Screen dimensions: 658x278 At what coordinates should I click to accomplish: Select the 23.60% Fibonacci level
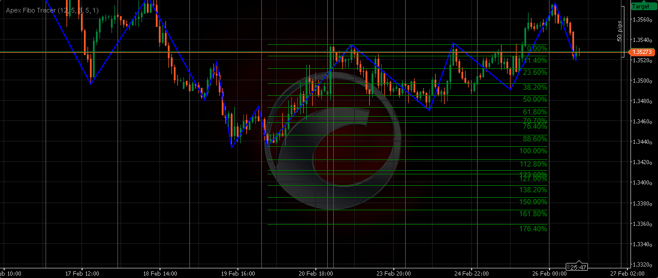[x=535, y=72]
